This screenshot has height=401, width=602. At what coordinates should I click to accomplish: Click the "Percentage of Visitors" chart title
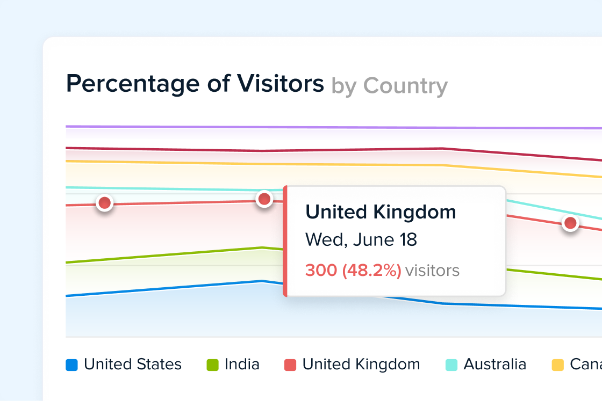195,84
